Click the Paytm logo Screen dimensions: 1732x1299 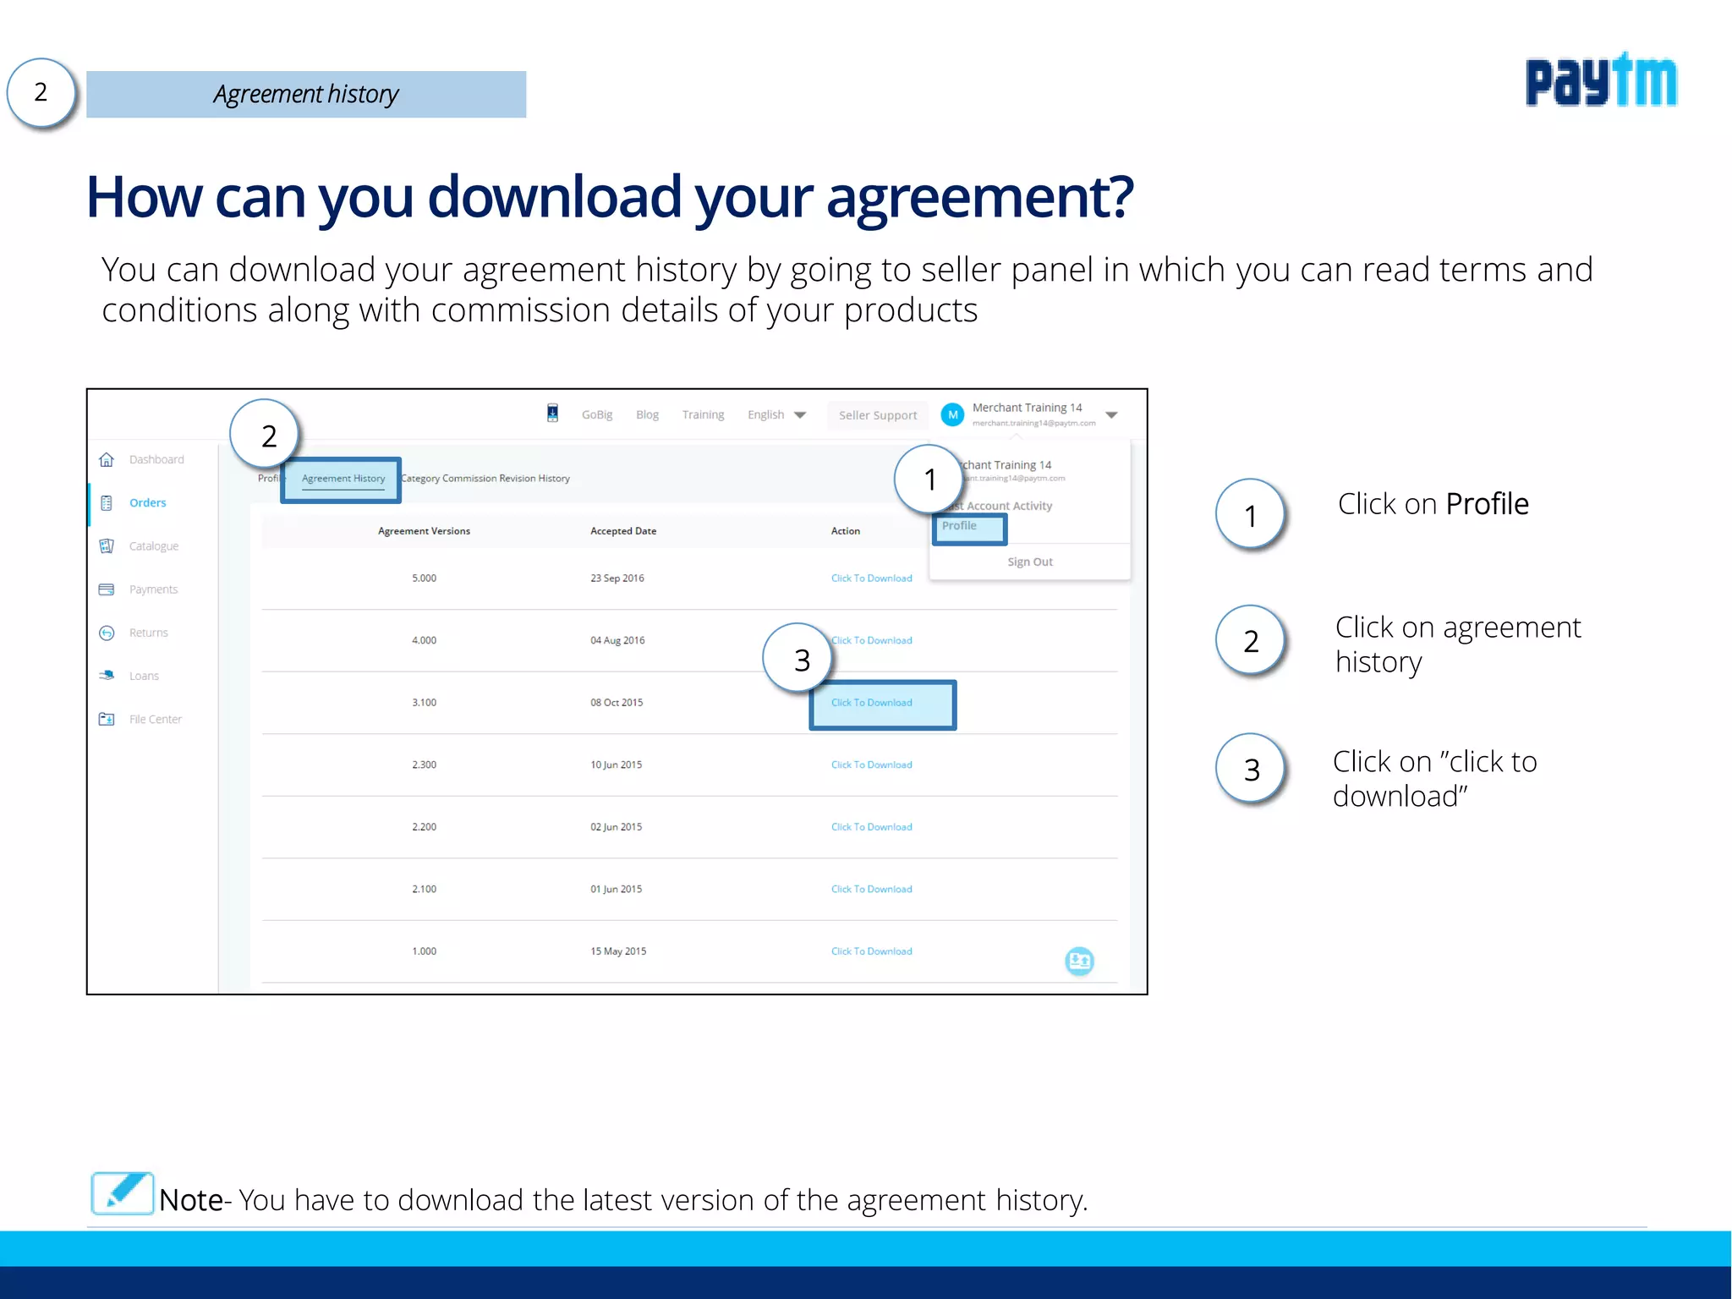(x=1601, y=79)
